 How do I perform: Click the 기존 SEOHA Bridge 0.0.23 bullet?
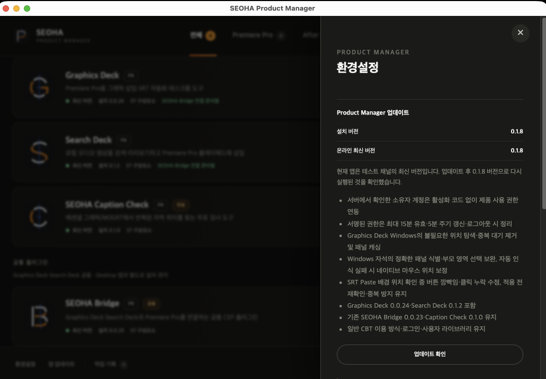pyautogui.click(x=422, y=318)
